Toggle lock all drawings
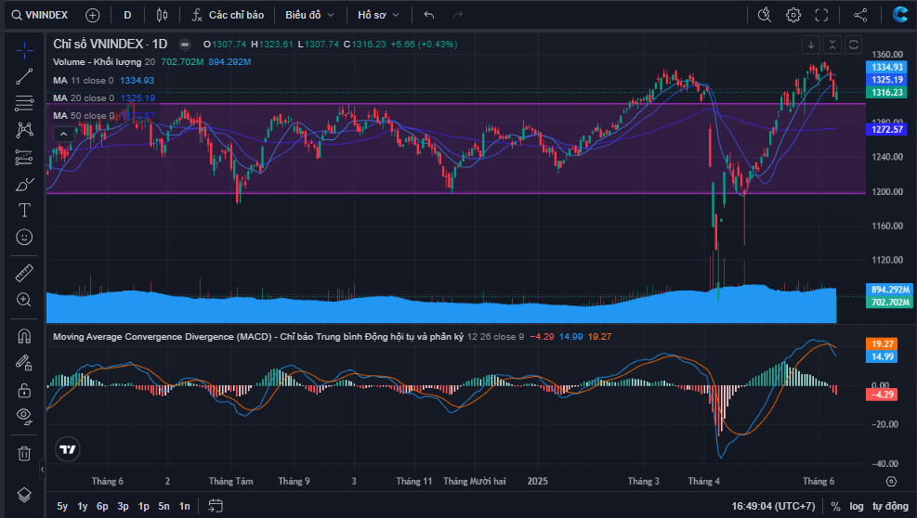This screenshot has height=518, width=917. click(24, 390)
